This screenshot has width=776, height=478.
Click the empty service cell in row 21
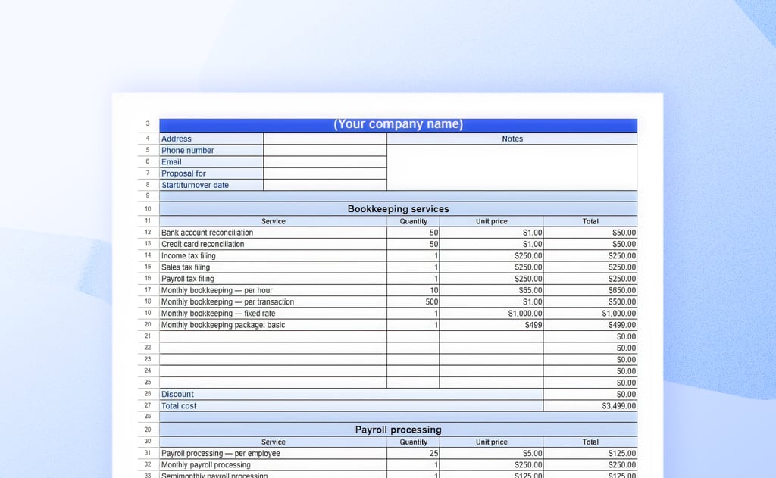click(273, 336)
